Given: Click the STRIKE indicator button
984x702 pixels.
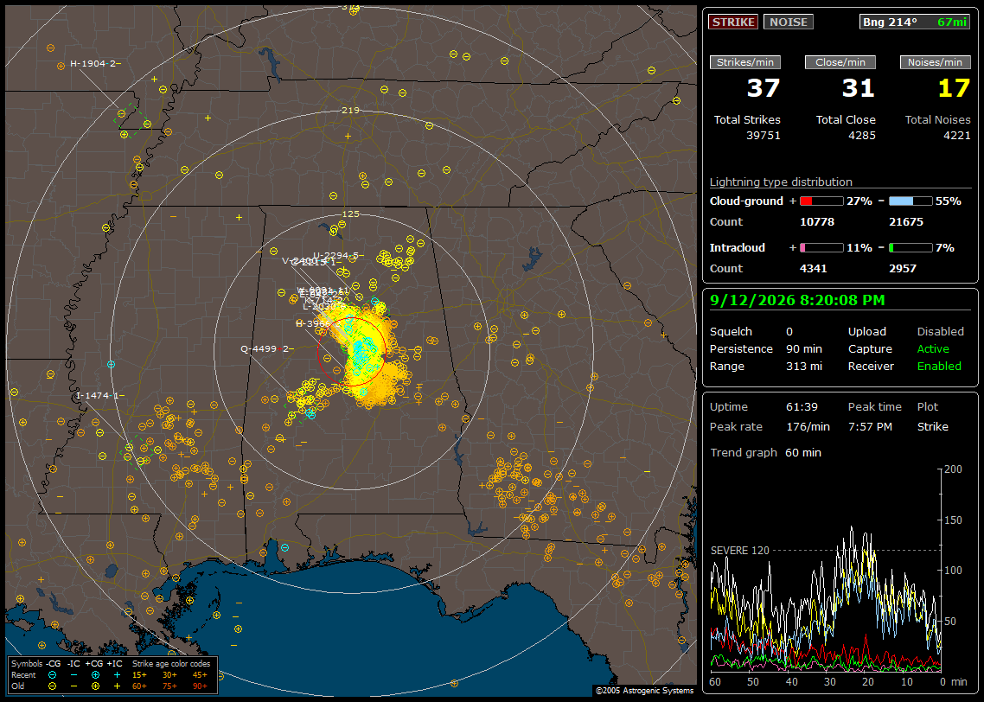Looking at the screenshot, I should 733,22.
